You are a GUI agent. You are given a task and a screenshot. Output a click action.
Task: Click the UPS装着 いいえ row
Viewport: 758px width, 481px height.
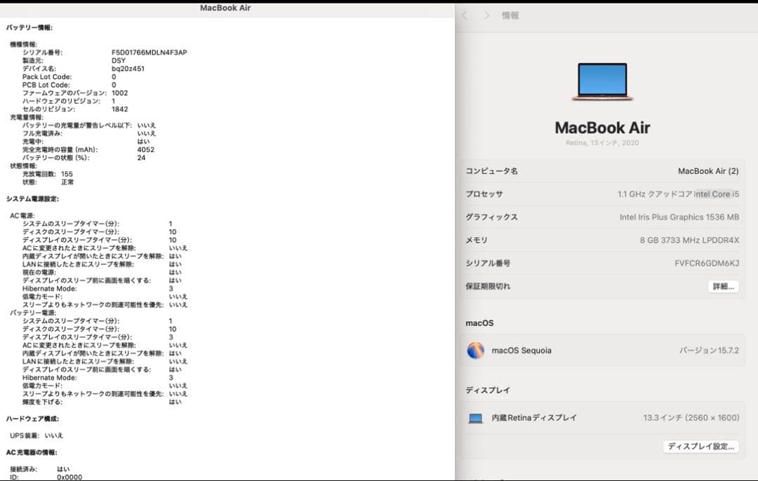tap(36, 435)
